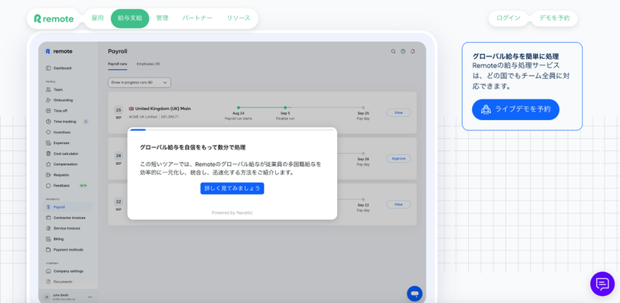Viewport: 620px width, 303px height.
Task: Click the 'United Kingdom (UK) Main' run title
Action: point(163,108)
